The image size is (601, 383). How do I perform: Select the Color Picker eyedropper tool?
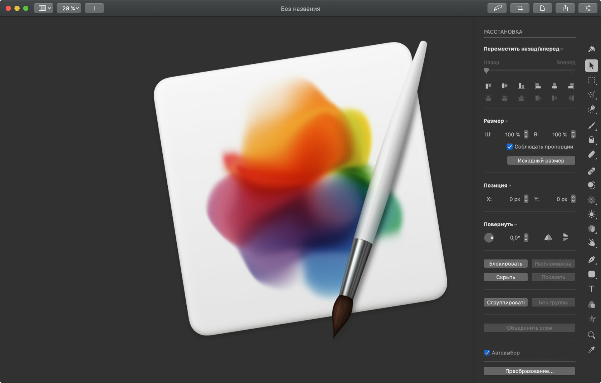591,350
